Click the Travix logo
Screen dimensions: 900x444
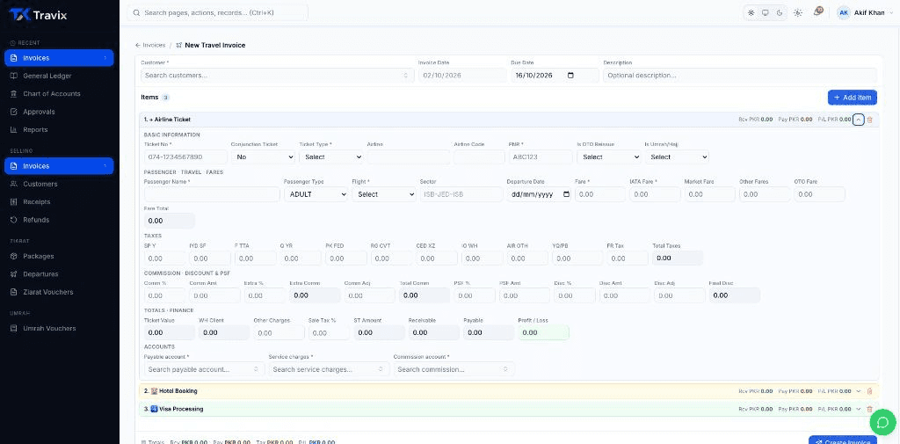click(x=38, y=16)
